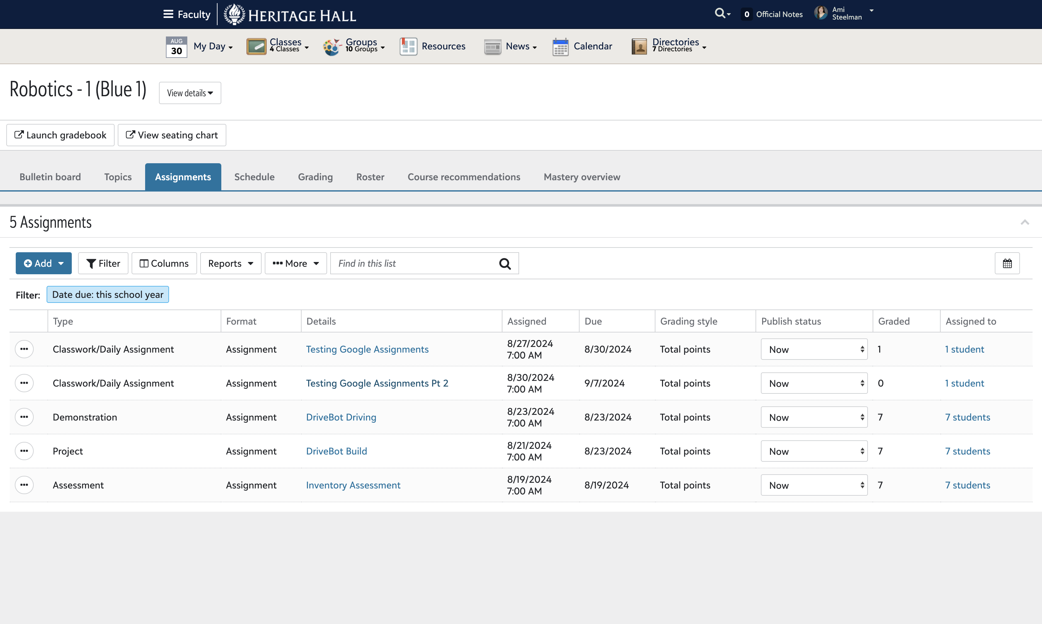Switch to the Bulletin board tab
The image size is (1042, 624).
(50, 177)
